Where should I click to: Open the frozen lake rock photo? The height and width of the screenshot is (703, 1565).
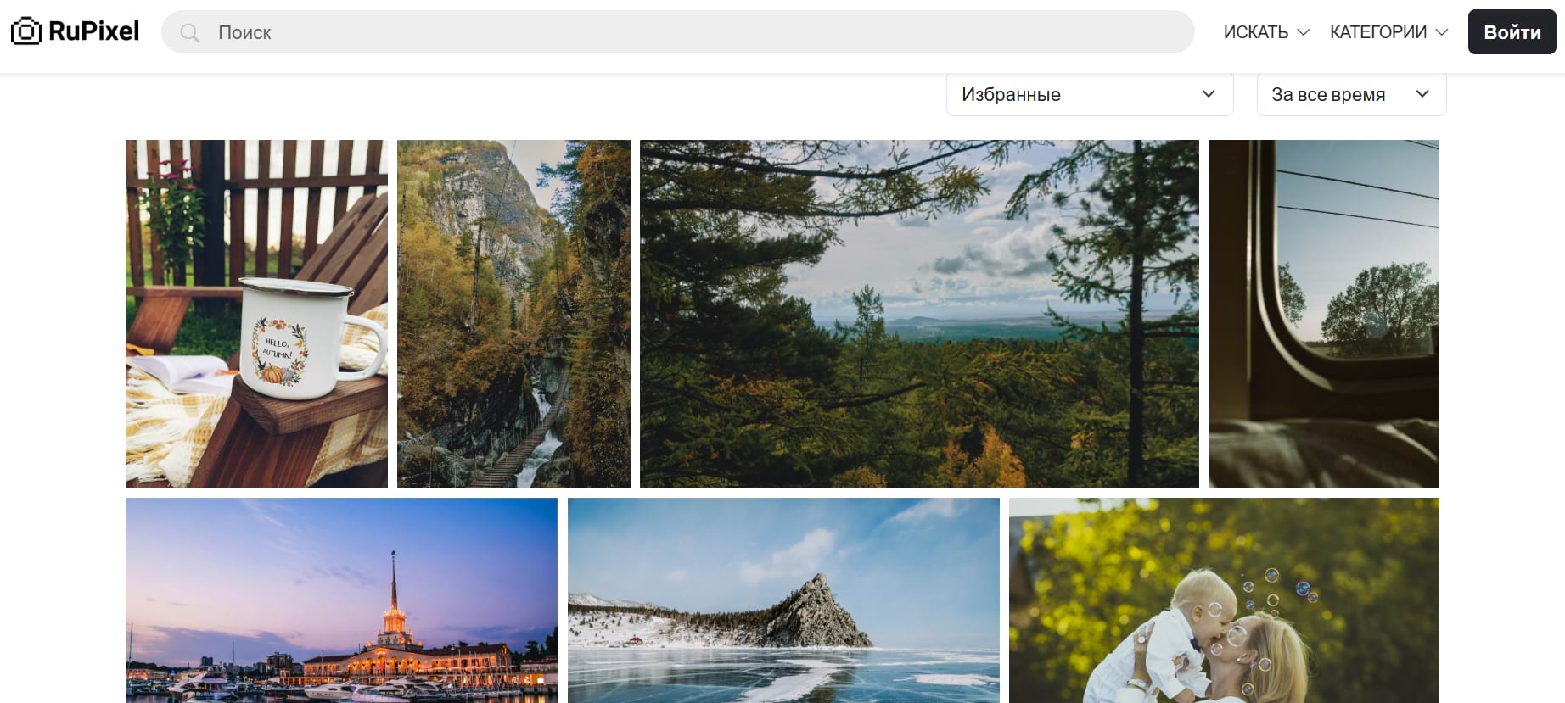(x=783, y=600)
